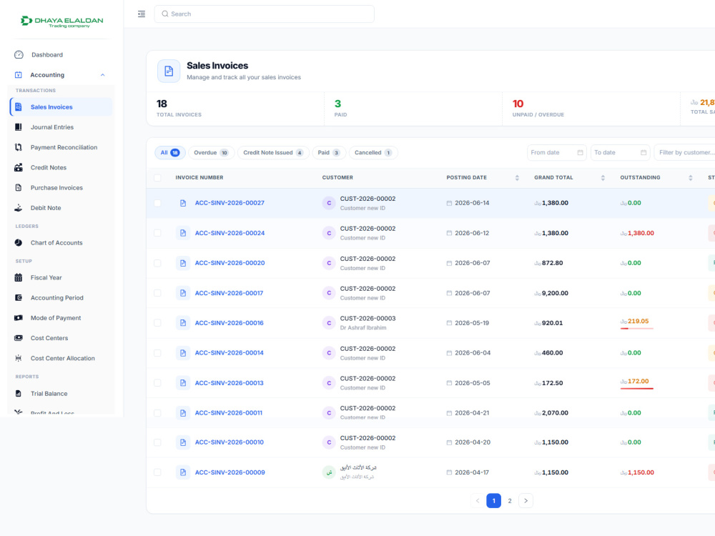Check the box for invoice ACC-SINV-2026-00027
This screenshot has height=536, width=715.
pos(157,203)
